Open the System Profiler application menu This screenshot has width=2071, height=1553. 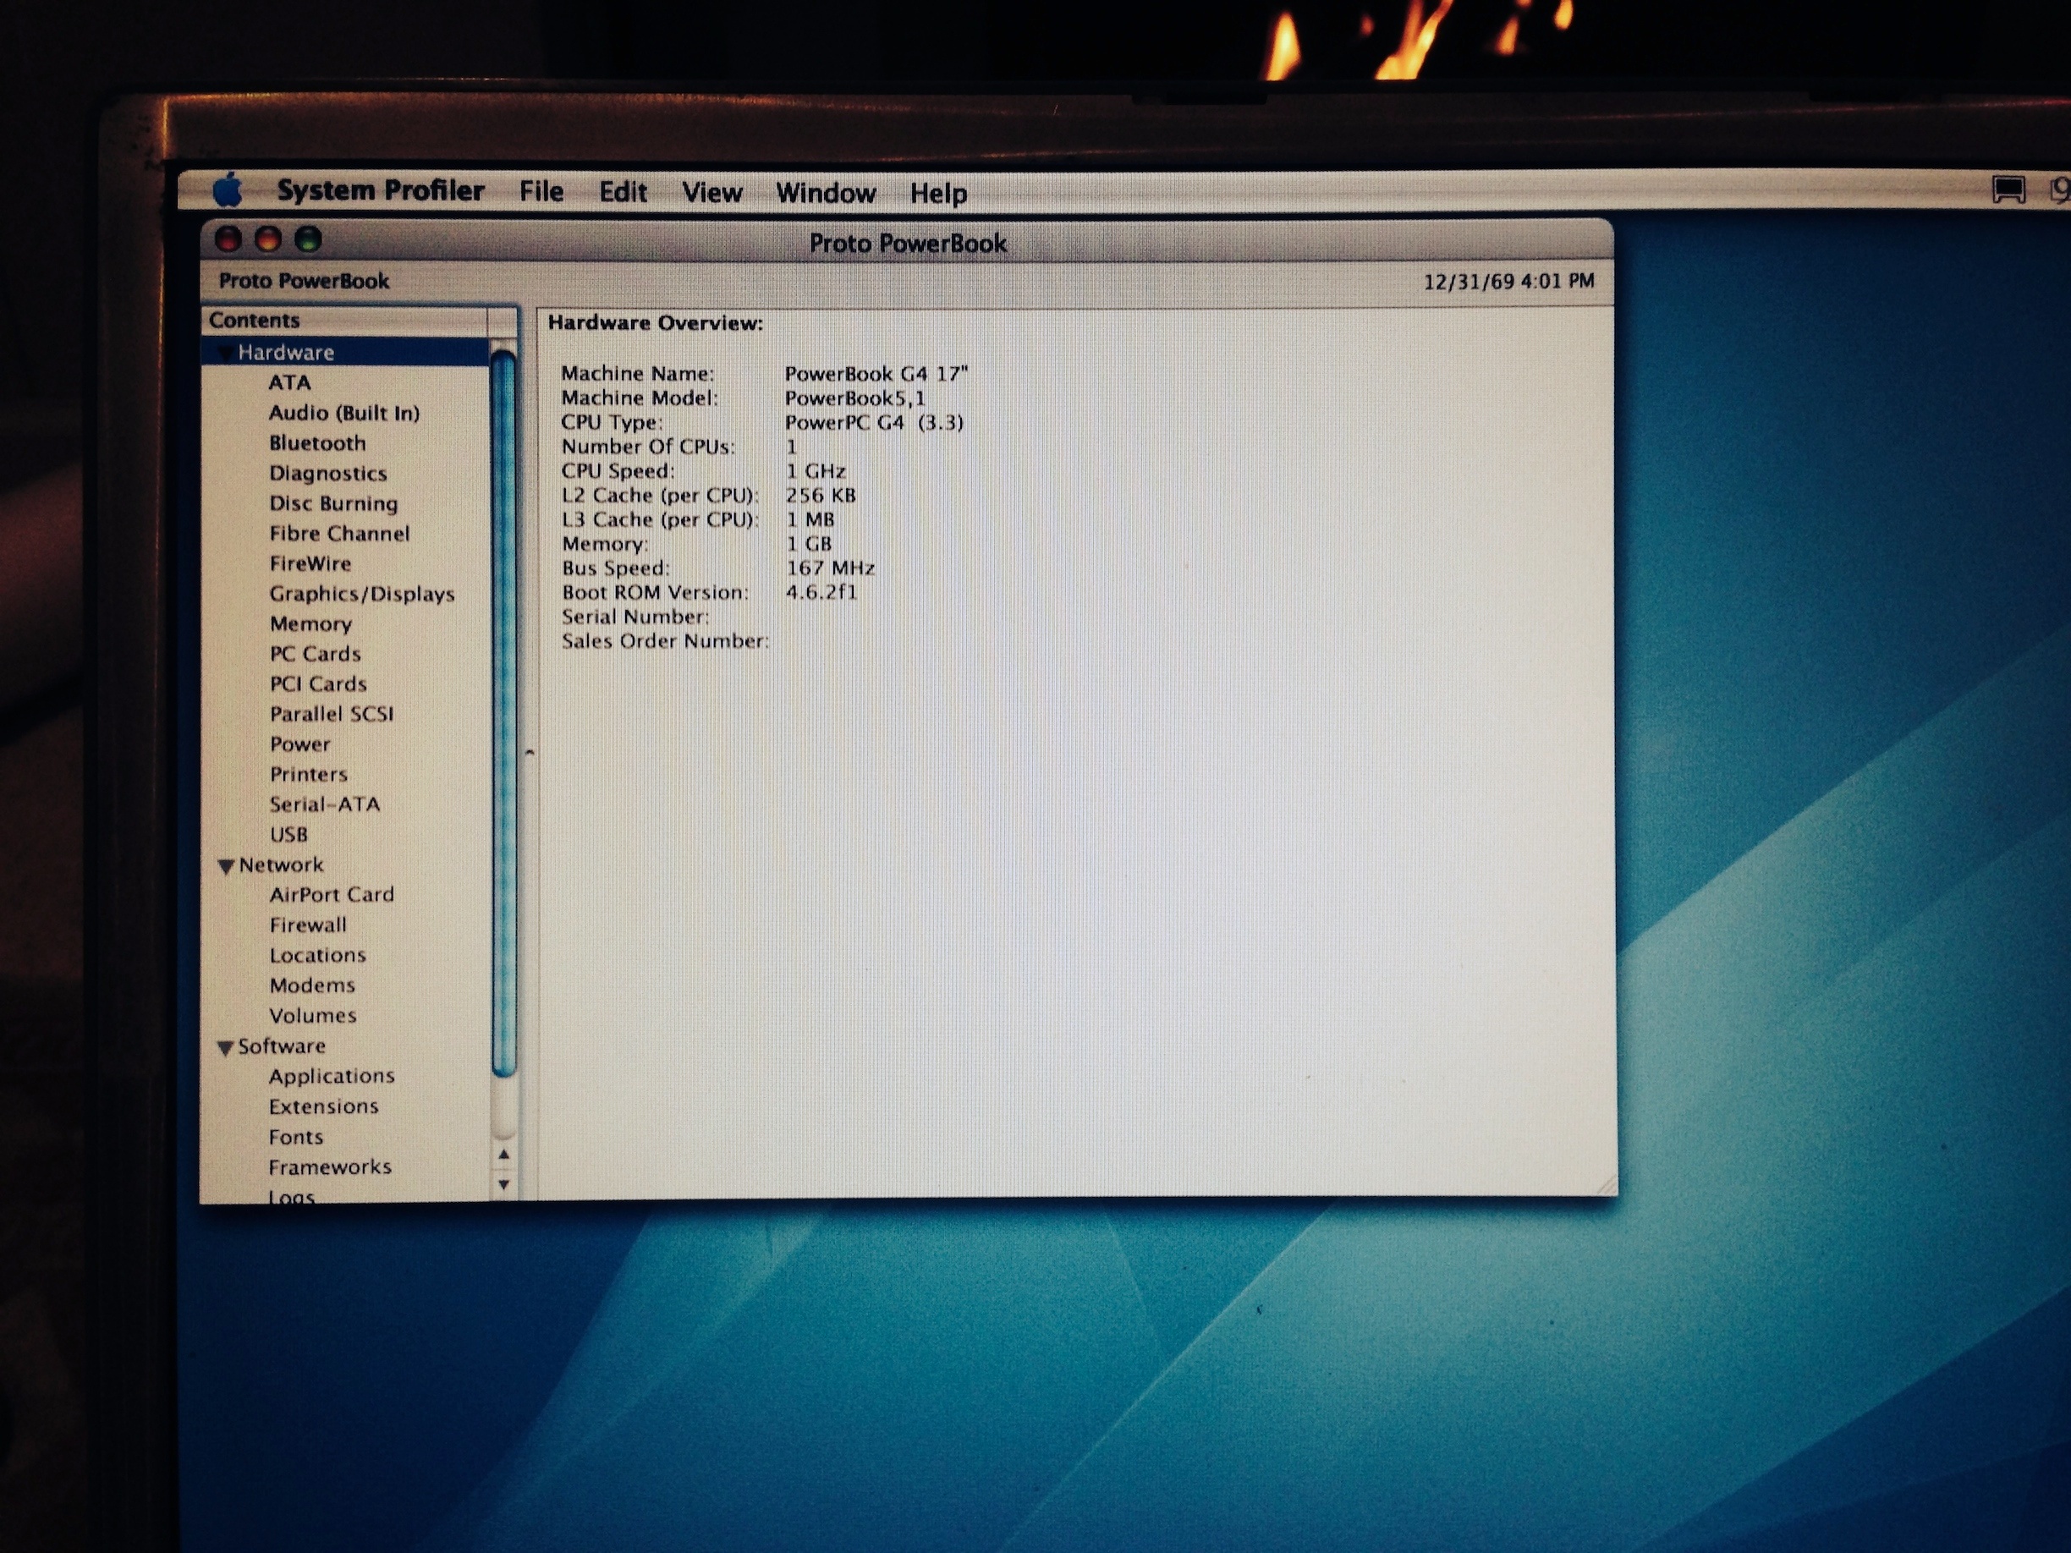[x=380, y=190]
